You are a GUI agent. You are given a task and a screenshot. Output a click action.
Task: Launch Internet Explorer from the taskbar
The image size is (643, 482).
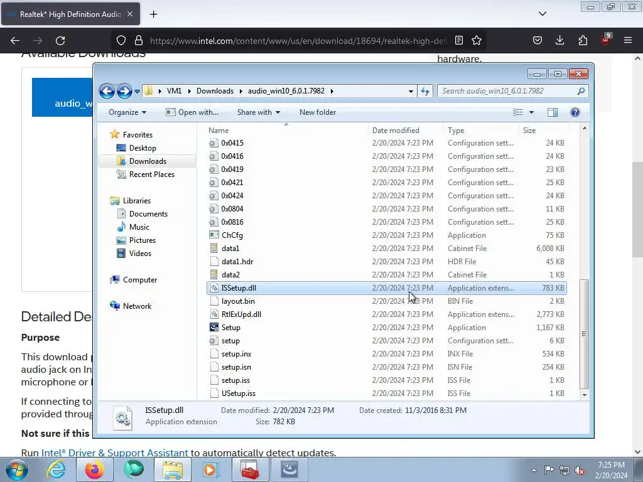point(55,469)
